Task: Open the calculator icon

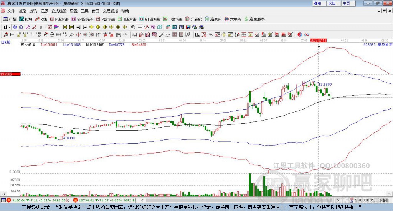Action: click(175, 27)
